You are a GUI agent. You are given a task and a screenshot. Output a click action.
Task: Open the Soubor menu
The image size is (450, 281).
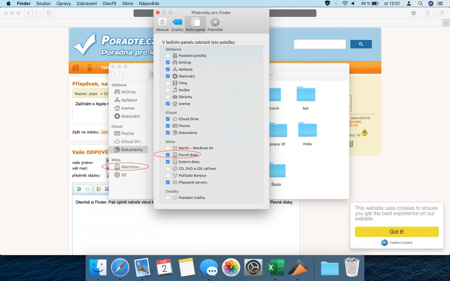coord(44,3)
